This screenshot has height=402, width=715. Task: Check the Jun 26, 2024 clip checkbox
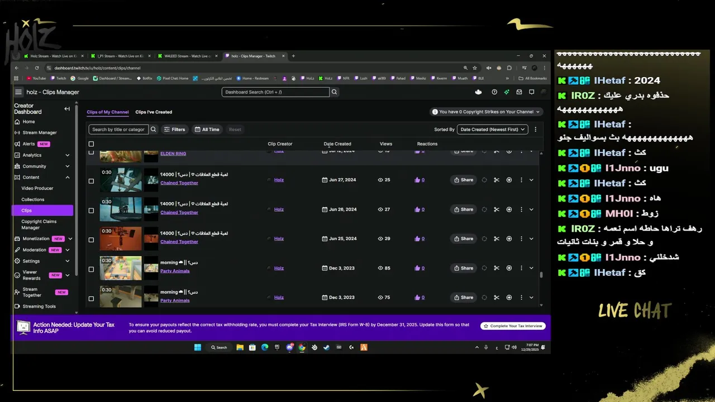click(91, 210)
